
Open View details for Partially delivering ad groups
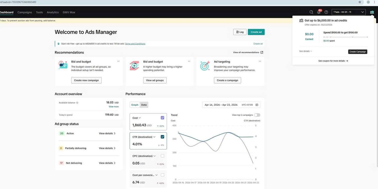(107, 148)
